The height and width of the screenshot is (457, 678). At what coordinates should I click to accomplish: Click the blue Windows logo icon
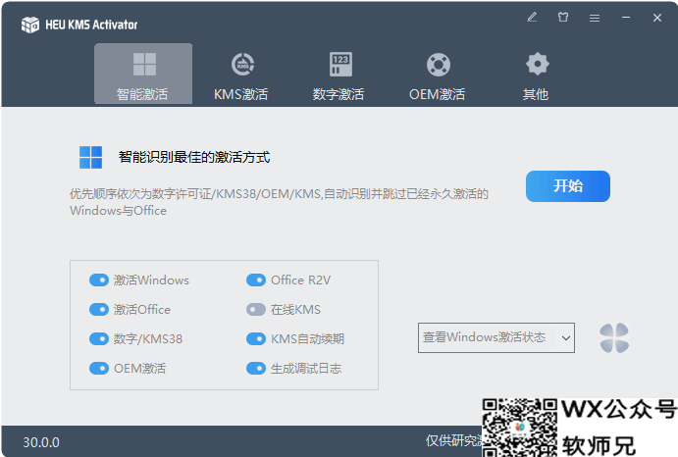pos(90,157)
